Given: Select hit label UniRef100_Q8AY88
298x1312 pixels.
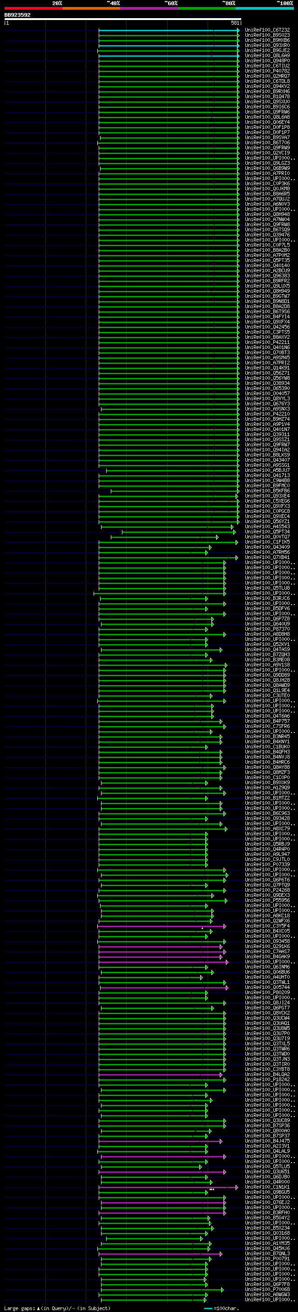Looking at the screenshot, I should coord(267,767).
